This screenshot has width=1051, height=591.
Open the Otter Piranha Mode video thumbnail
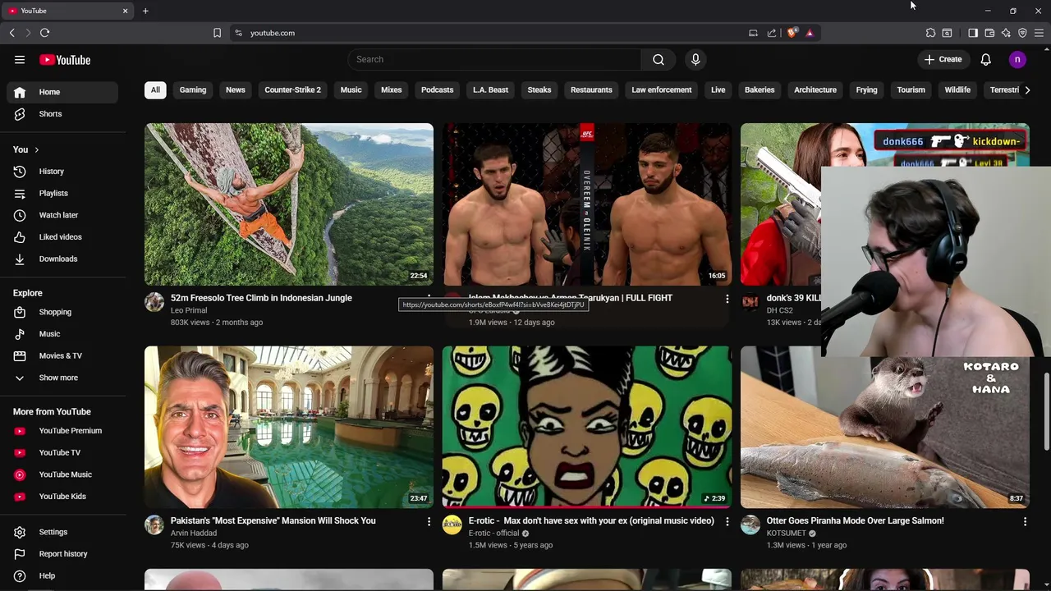[x=884, y=427]
